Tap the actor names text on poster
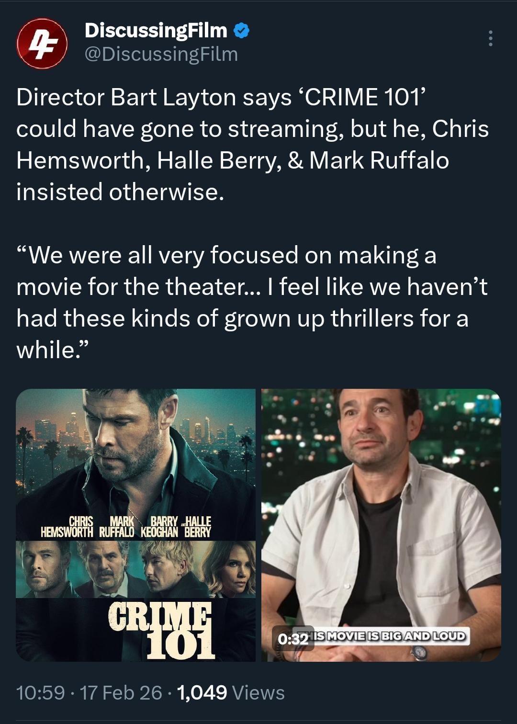 [x=126, y=527]
